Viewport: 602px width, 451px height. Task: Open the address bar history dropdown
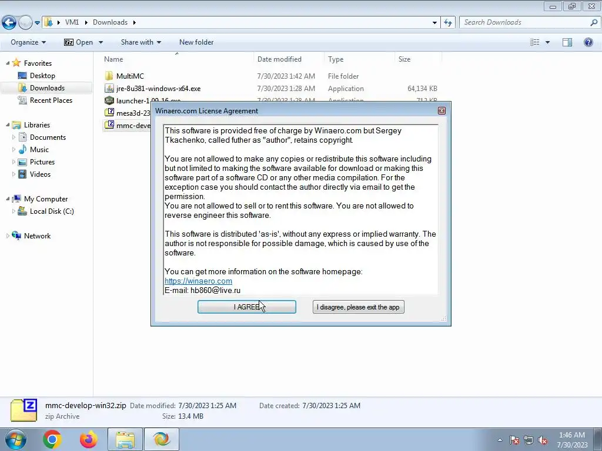pyautogui.click(x=434, y=23)
